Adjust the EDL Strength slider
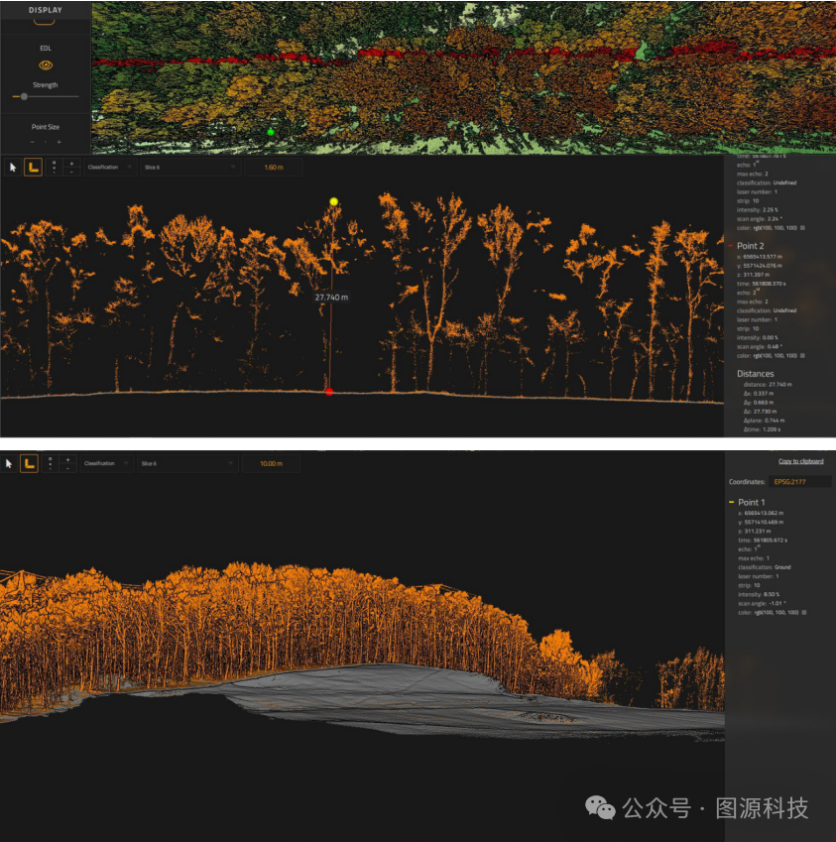The height and width of the screenshot is (842, 836). tap(25, 96)
